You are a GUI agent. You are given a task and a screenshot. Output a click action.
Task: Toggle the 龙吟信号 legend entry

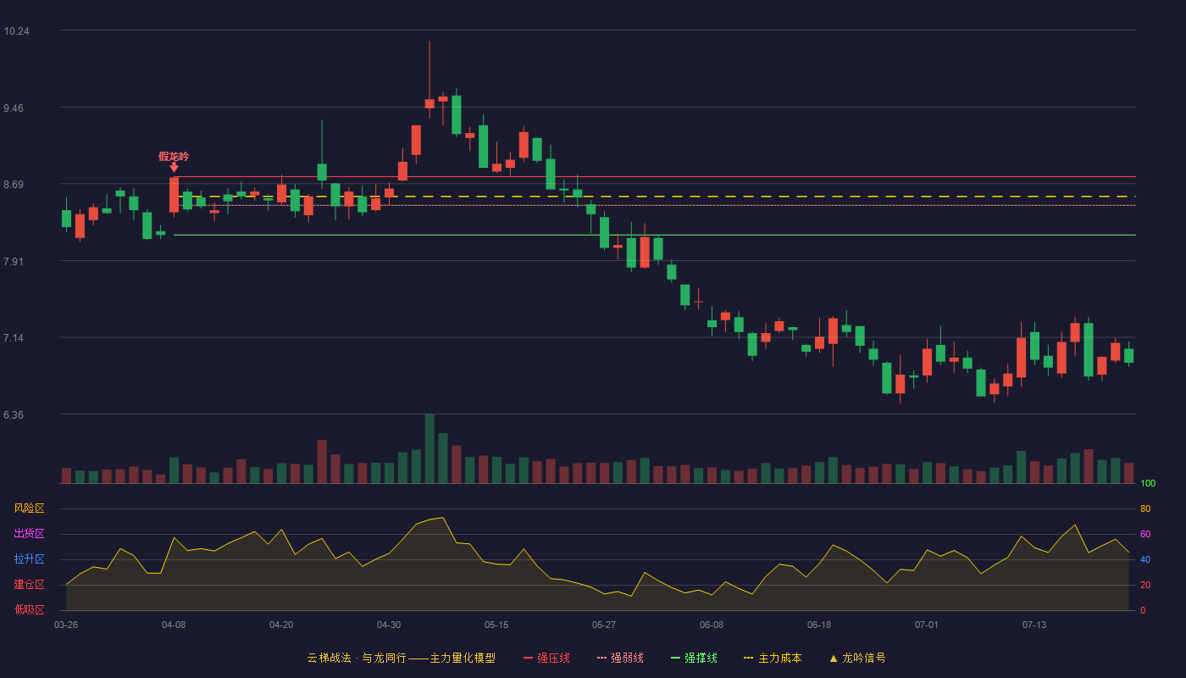tap(856, 658)
